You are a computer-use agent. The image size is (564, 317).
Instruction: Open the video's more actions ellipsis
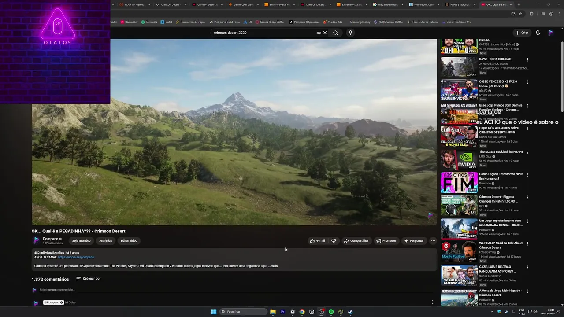click(433, 241)
